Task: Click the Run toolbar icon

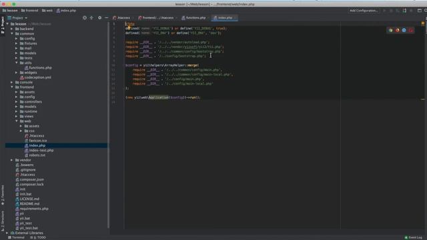Action: (x=384, y=11)
